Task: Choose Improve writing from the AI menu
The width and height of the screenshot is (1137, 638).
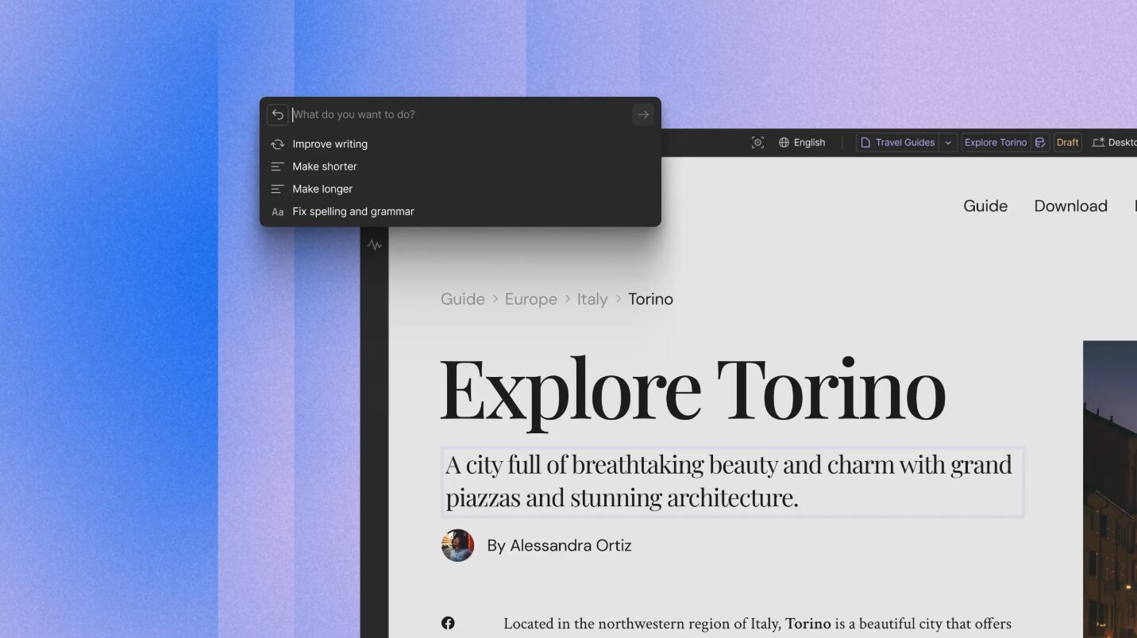Action: [x=330, y=144]
